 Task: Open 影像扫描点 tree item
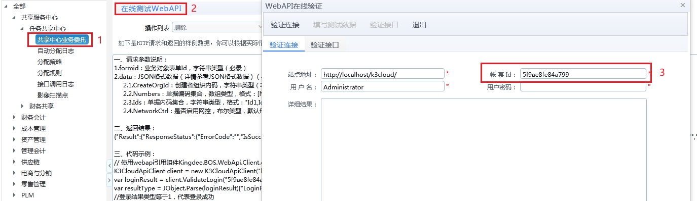[x=53, y=95]
